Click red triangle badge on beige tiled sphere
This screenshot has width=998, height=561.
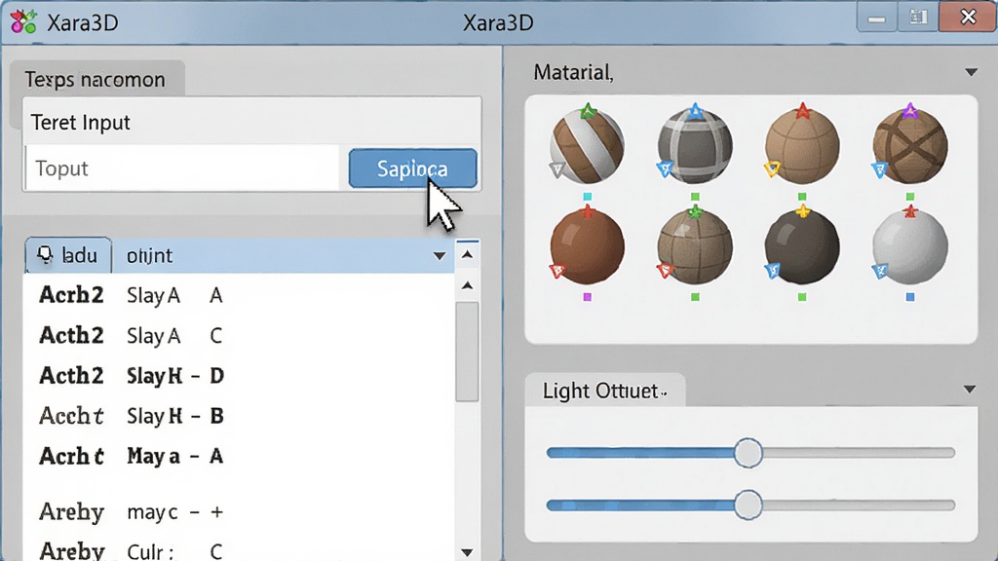click(665, 271)
